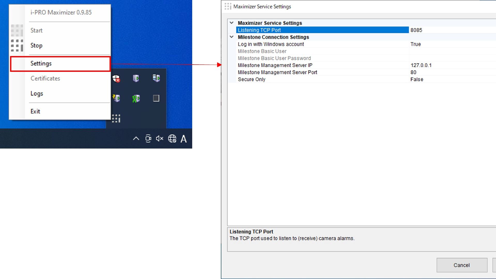Select the Milestone Basic User row

[322, 51]
